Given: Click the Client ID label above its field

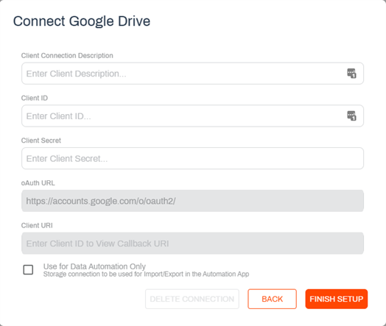Looking at the screenshot, I should tap(35, 98).
